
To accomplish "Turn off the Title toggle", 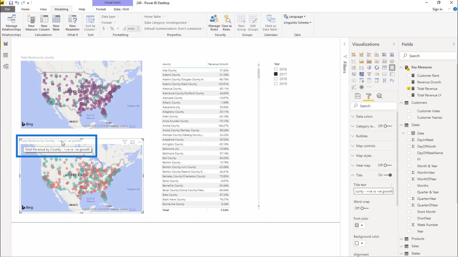I will pyautogui.click(x=388, y=175).
